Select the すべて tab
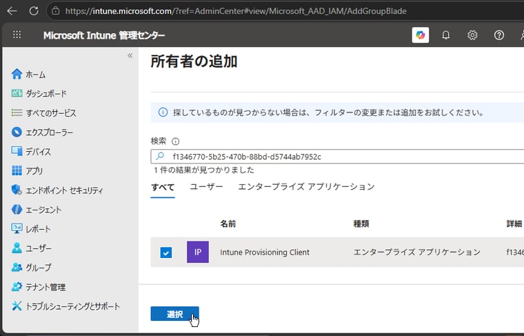 tap(163, 187)
